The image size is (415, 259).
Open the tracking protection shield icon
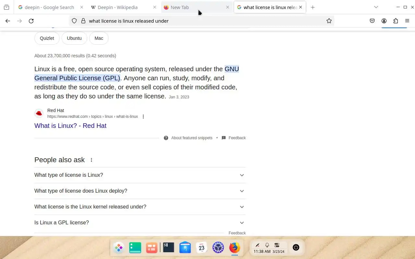(x=74, y=21)
